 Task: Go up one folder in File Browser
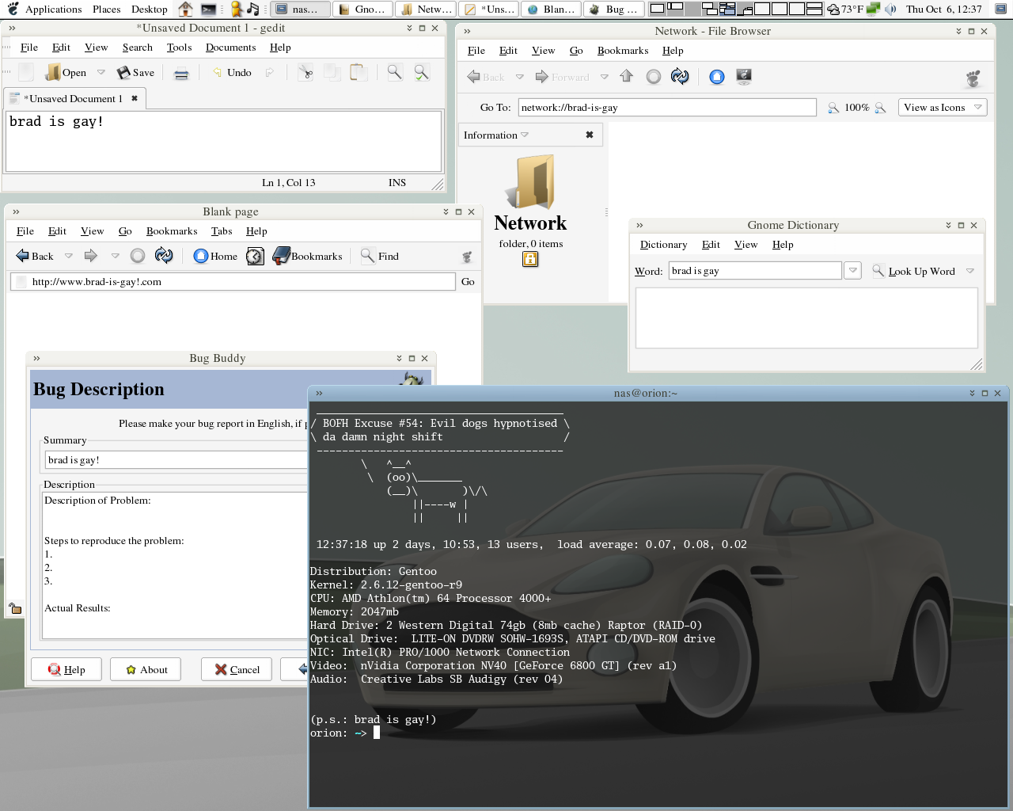point(626,76)
